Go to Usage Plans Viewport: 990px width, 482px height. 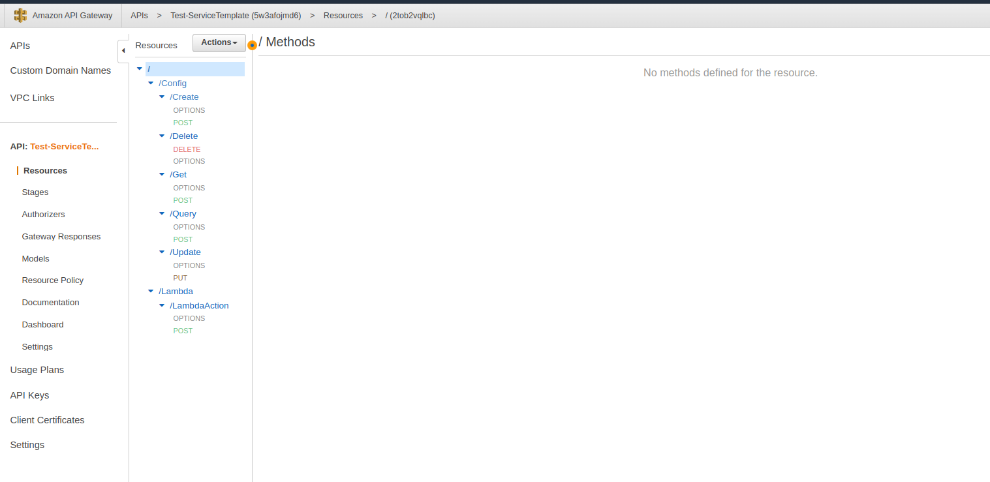click(37, 370)
